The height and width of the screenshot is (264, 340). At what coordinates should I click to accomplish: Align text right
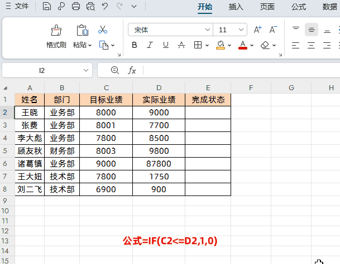tap(327, 45)
